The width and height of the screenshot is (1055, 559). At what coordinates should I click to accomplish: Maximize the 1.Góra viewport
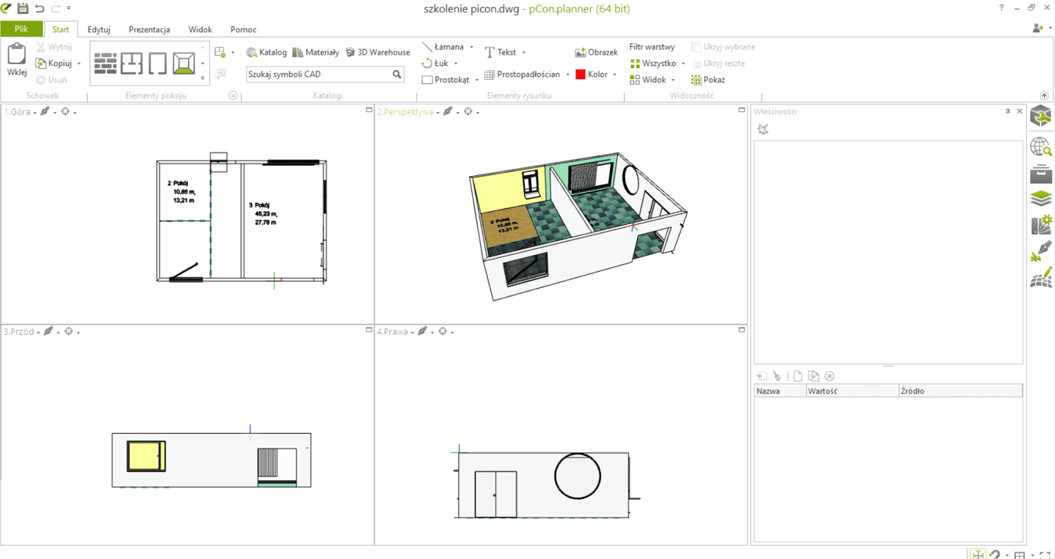(x=369, y=110)
